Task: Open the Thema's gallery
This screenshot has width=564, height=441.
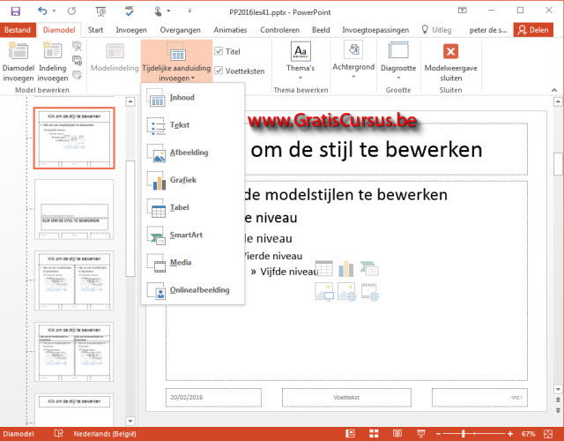Action: 301,62
